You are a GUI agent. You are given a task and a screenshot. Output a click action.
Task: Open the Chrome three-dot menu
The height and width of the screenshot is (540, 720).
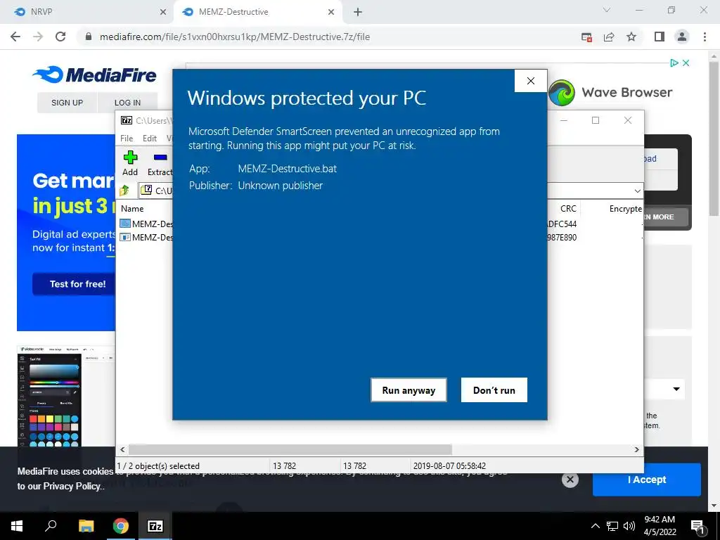pos(705,37)
